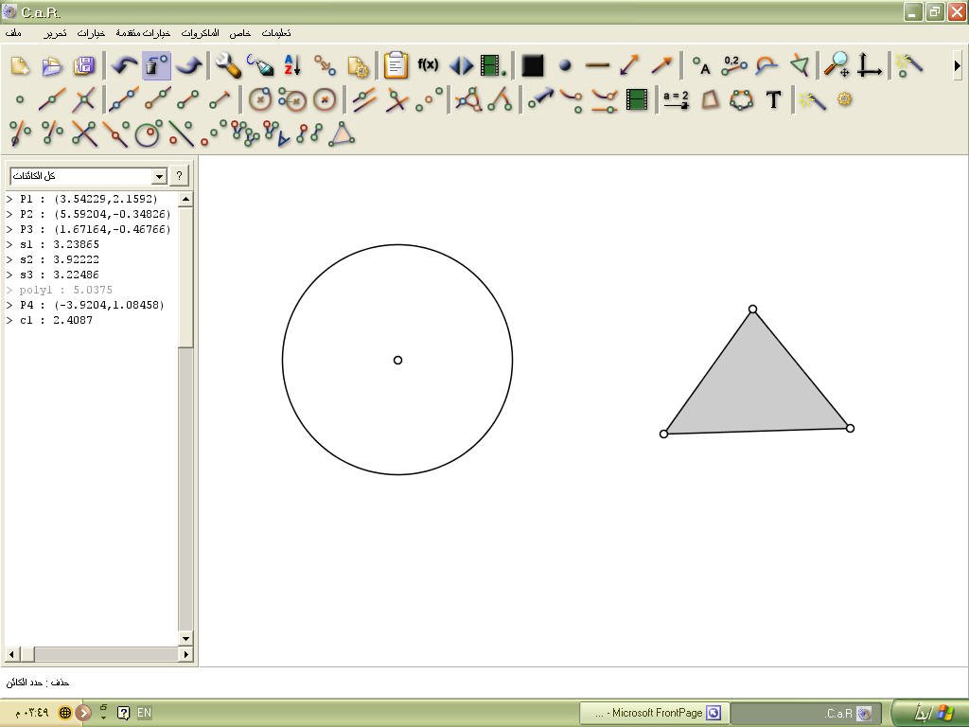969x727 pixels.
Task: Select the Angle tool
Action: (500, 99)
